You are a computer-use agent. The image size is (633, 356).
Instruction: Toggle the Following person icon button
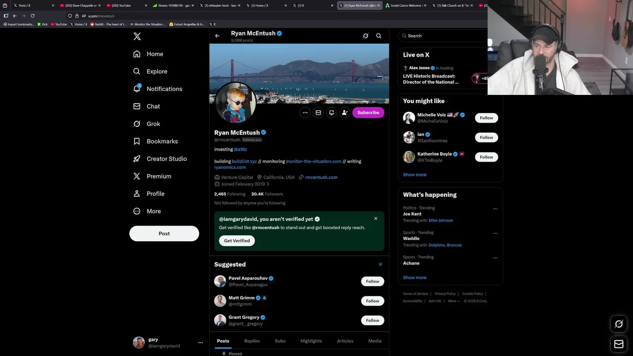345,113
